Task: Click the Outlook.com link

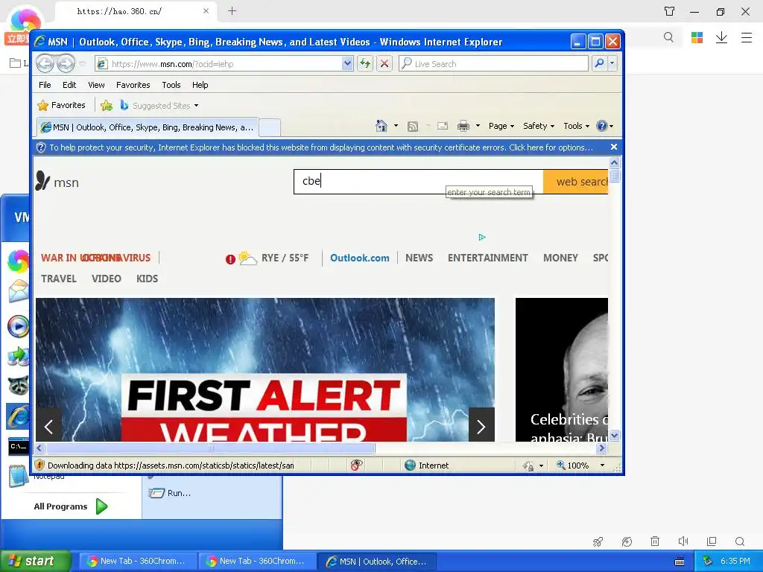Action: (x=360, y=258)
